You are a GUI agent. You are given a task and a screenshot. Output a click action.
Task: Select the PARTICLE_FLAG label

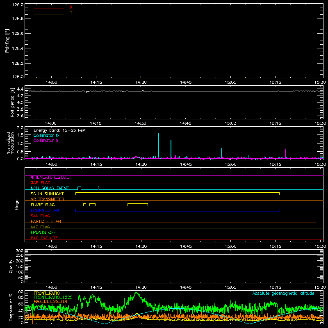tap(46, 221)
